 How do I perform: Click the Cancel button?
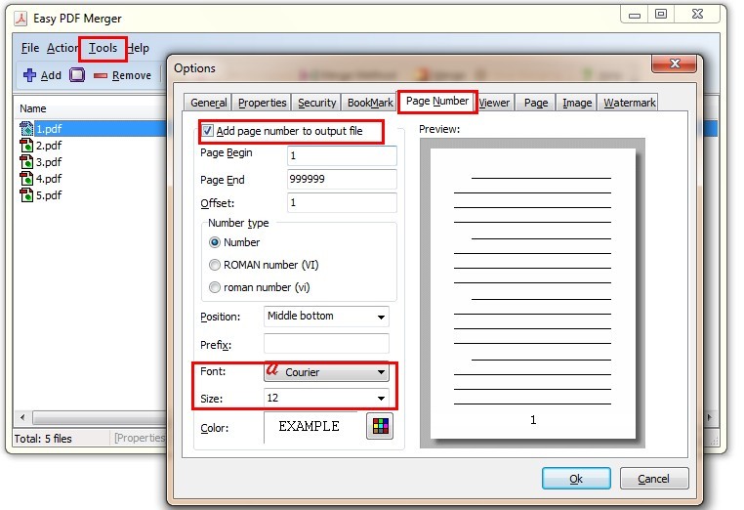(653, 479)
